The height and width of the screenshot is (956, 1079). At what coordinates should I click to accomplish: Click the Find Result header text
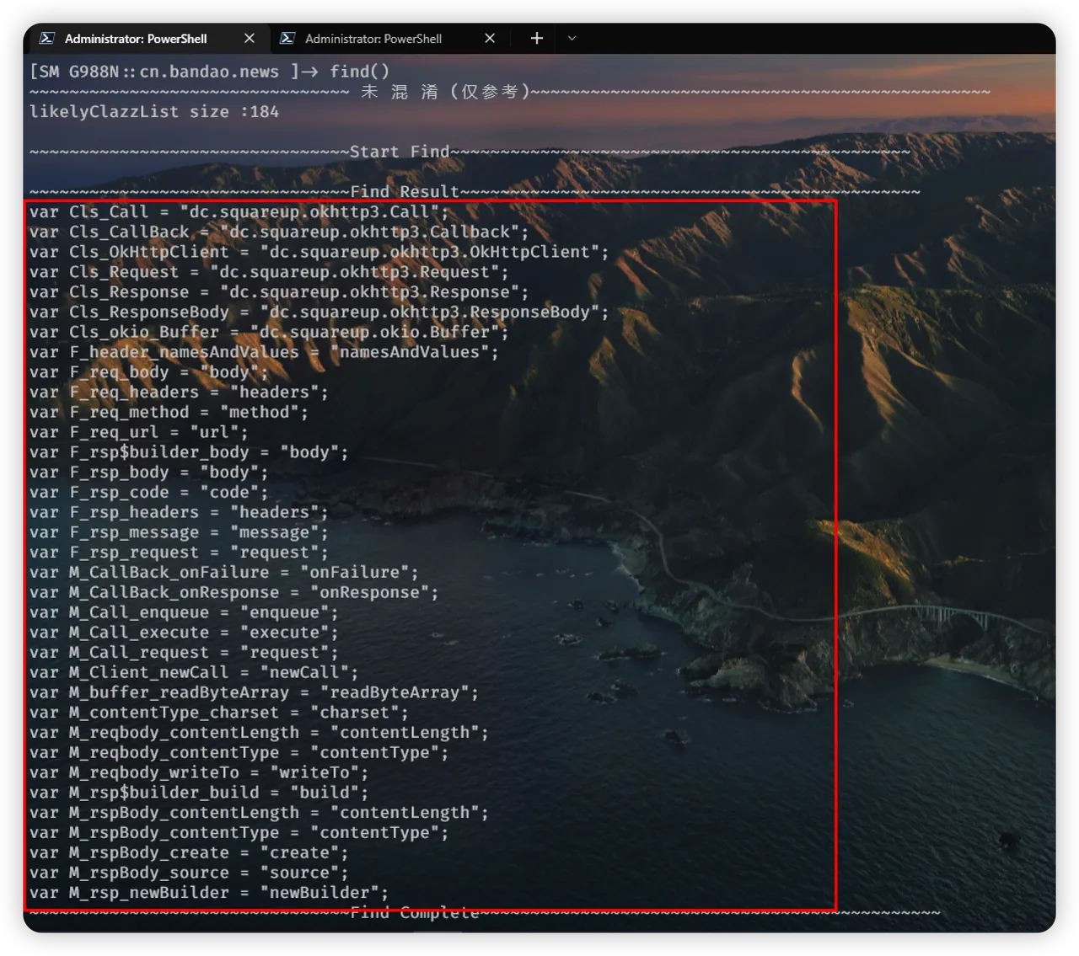pyautogui.click(x=405, y=191)
